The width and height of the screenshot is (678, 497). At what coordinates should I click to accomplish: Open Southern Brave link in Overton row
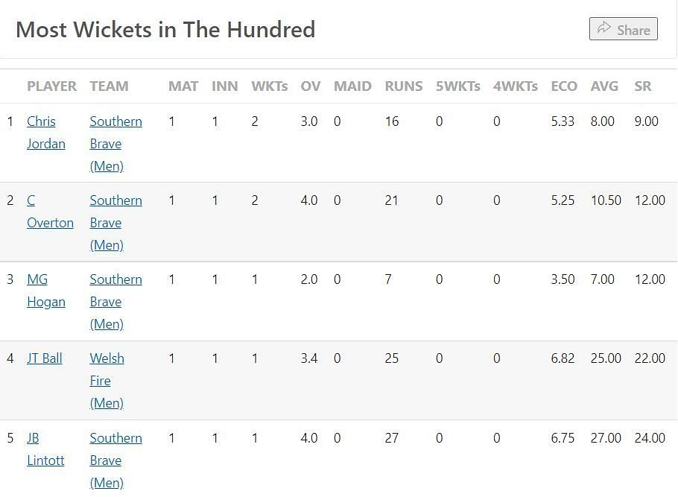pyautogui.click(x=115, y=223)
